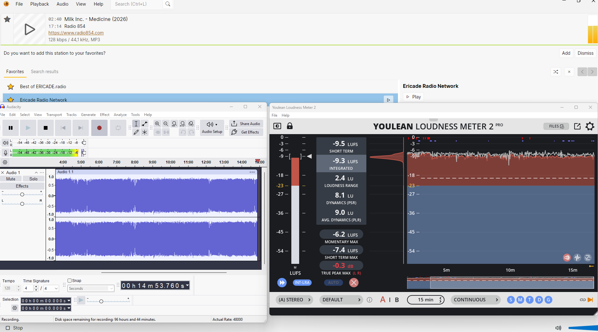The width and height of the screenshot is (598, 332).
Task: Enable the Snap checkbox
Action: (70, 281)
